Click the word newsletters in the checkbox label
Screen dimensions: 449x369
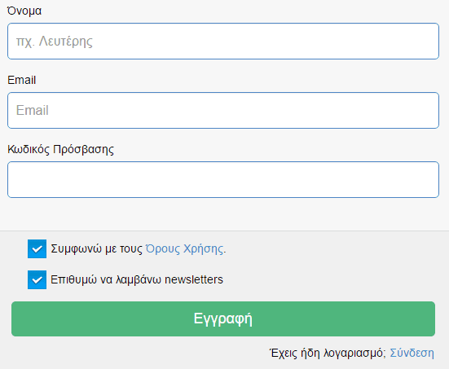click(194, 279)
